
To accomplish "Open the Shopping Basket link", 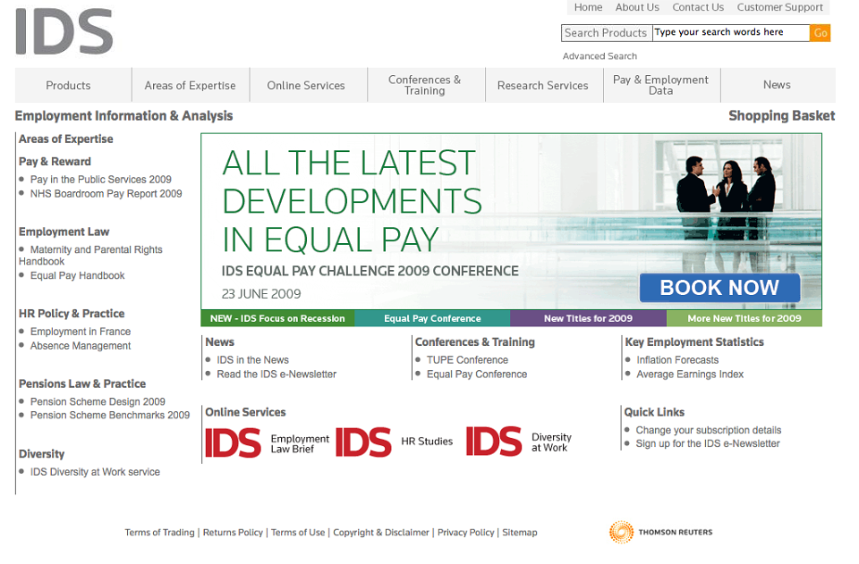I will [x=782, y=116].
